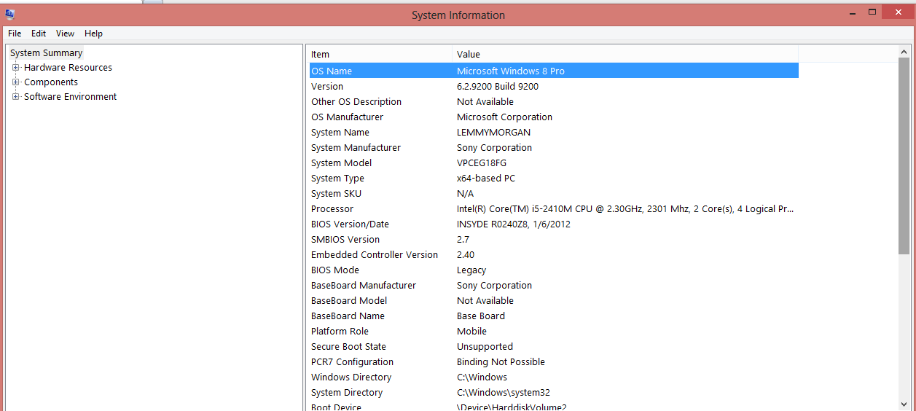This screenshot has height=411, width=916.
Task: Select the System Type row
Action: [553, 178]
